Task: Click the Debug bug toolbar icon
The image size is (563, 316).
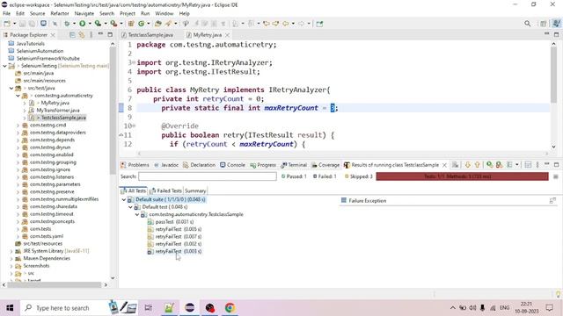Action: click(x=67, y=24)
